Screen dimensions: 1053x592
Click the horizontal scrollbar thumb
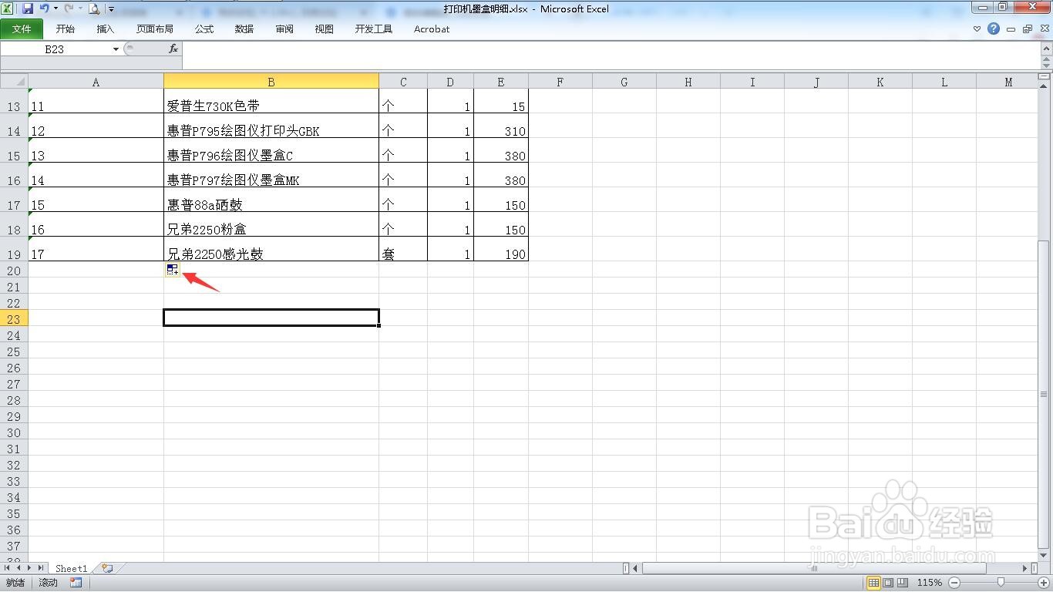tap(814, 568)
